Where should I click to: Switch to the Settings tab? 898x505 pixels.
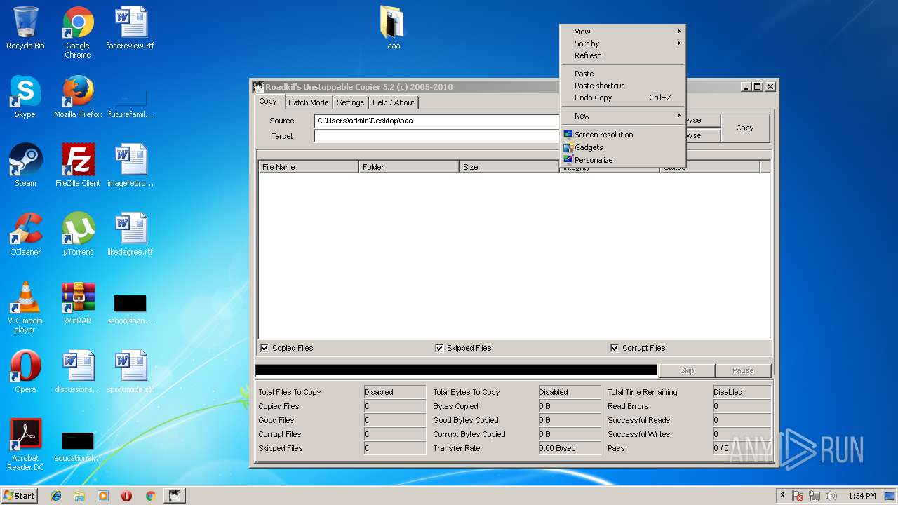[x=350, y=102]
